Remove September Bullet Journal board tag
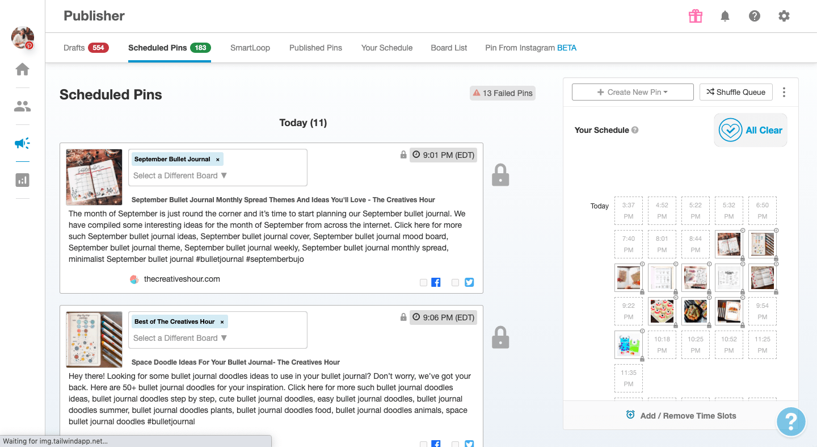 pyautogui.click(x=218, y=160)
